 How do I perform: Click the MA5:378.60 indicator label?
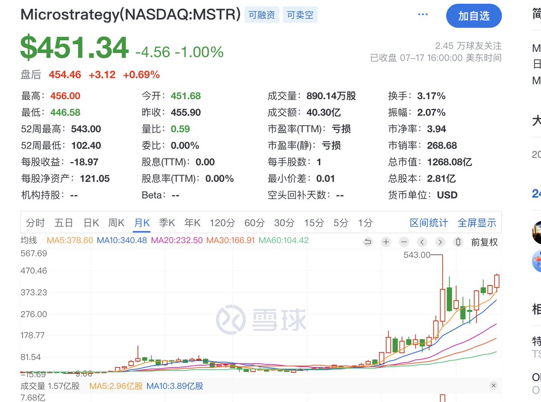click(70, 240)
